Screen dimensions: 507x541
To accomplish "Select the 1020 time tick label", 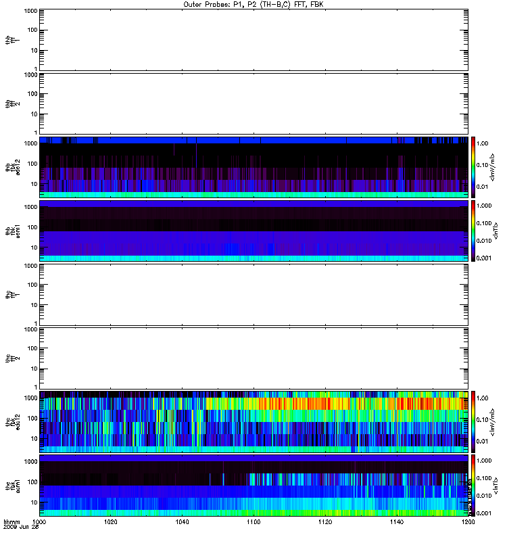I will (x=111, y=523).
